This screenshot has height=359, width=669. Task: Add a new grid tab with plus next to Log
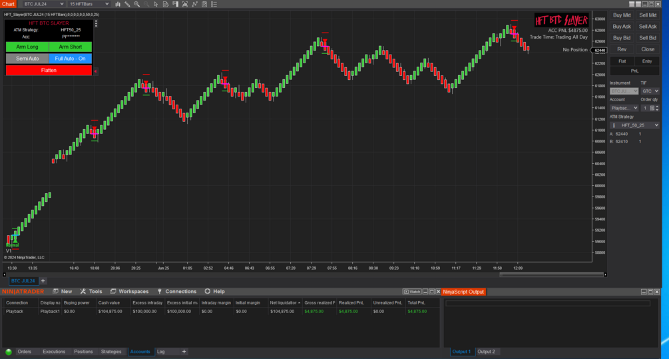[x=184, y=352]
